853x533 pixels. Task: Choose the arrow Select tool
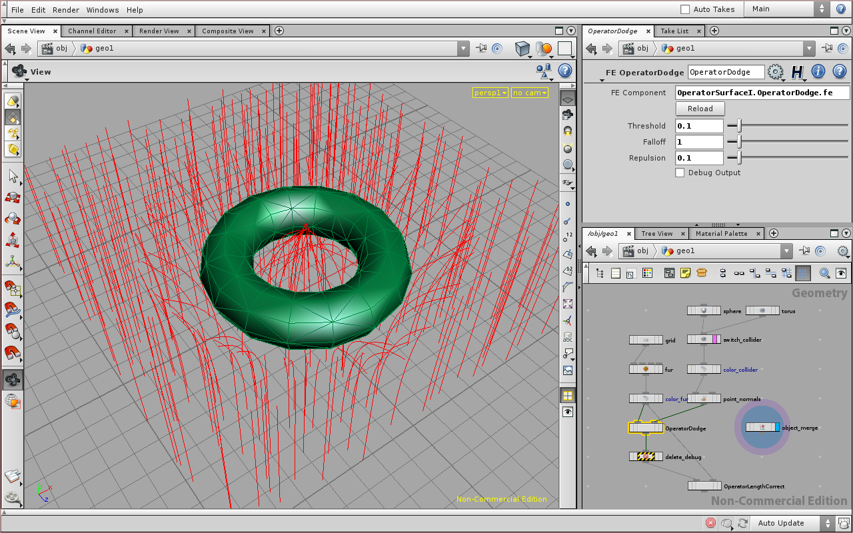13,177
